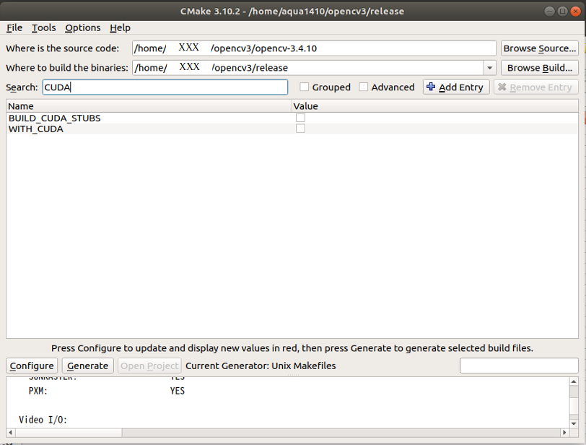586x445 pixels.
Task: Focus the Search field containing CUDA
Action: (165, 87)
